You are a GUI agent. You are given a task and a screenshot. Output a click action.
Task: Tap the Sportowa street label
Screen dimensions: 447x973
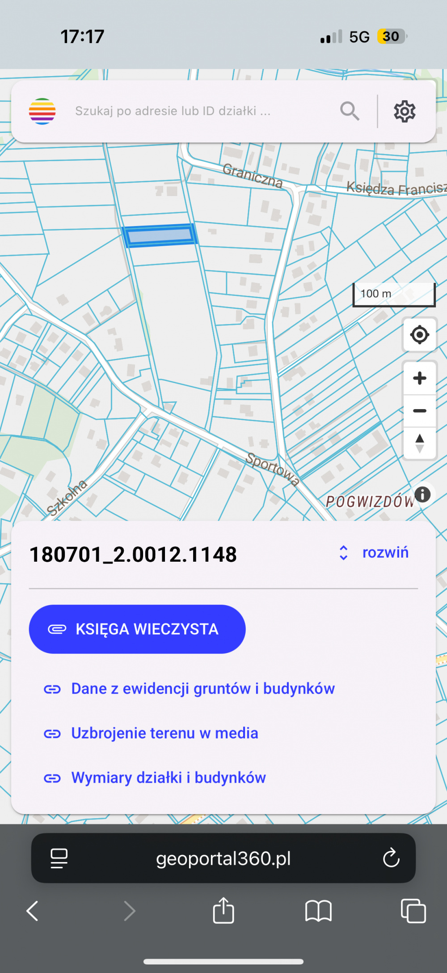tap(273, 469)
